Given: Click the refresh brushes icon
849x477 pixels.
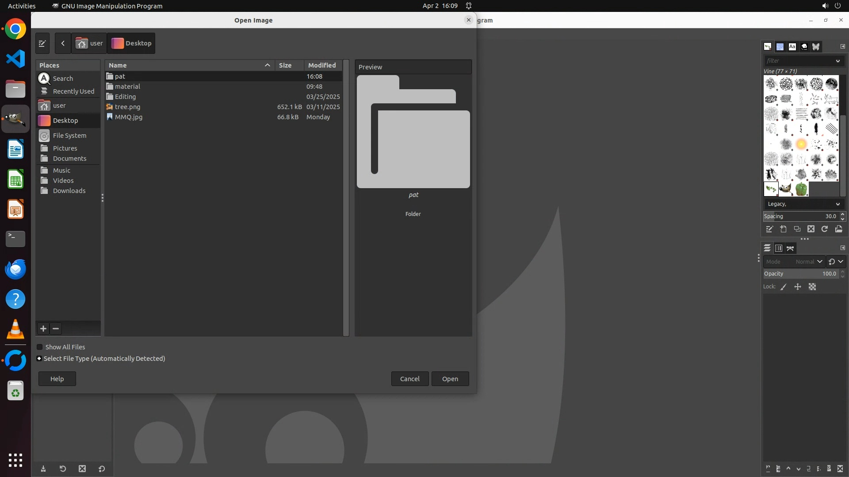Looking at the screenshot, I should point(824,229).
